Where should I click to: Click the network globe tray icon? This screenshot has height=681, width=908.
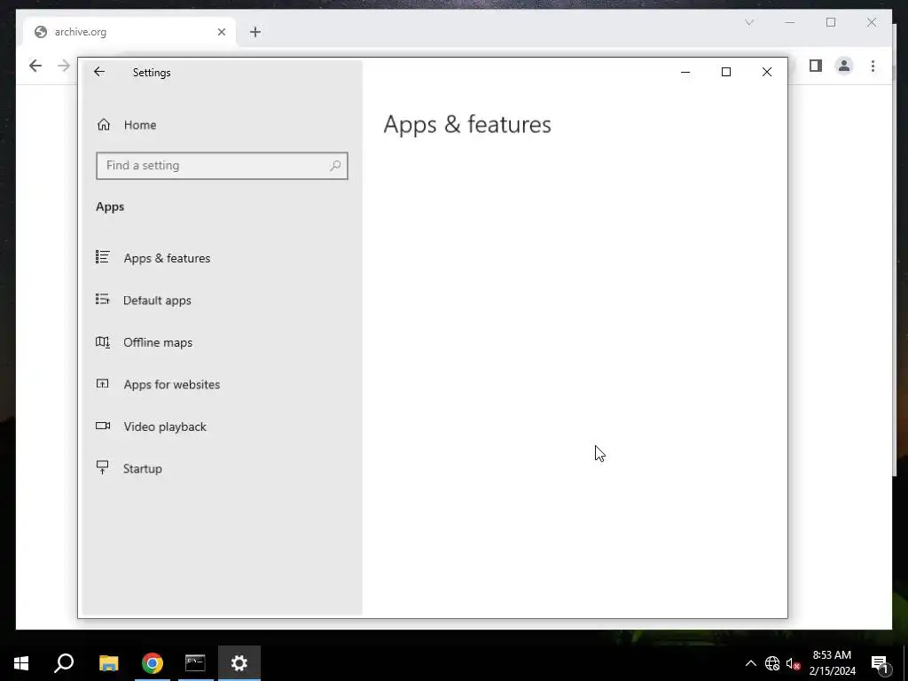coord(772,663)
